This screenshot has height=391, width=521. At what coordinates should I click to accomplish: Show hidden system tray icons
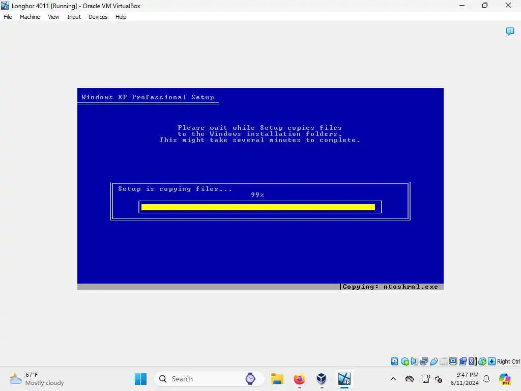[x=393, y=379]
